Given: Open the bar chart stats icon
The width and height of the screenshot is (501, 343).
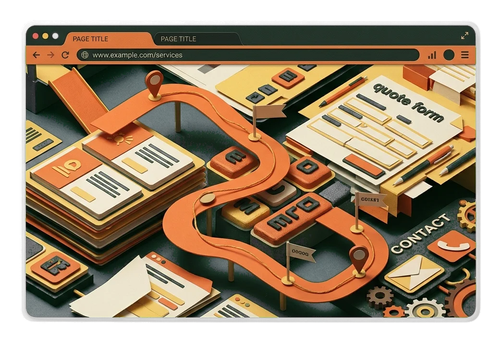Looking at the screenshot, I should pos(432,55).
